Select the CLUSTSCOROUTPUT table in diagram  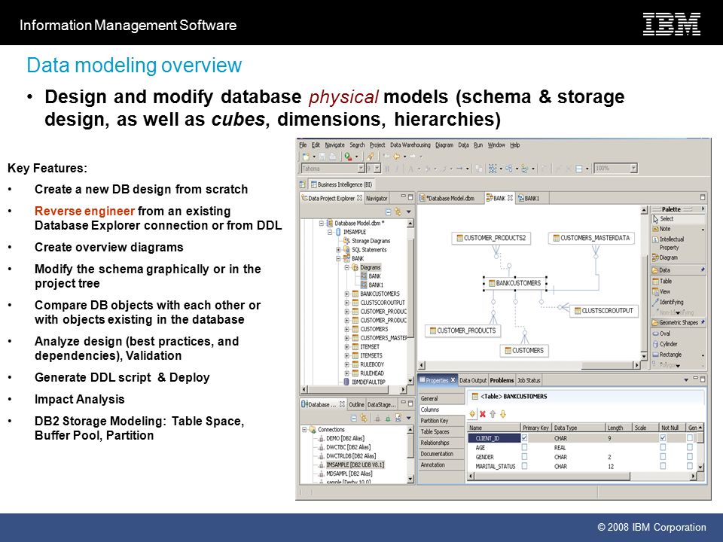click(603, 311)
